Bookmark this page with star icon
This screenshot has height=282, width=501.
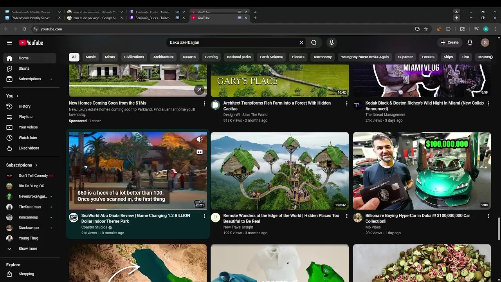coord(426,29)
